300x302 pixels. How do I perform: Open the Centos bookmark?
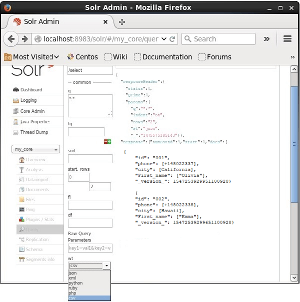click(x=82, y=57)
